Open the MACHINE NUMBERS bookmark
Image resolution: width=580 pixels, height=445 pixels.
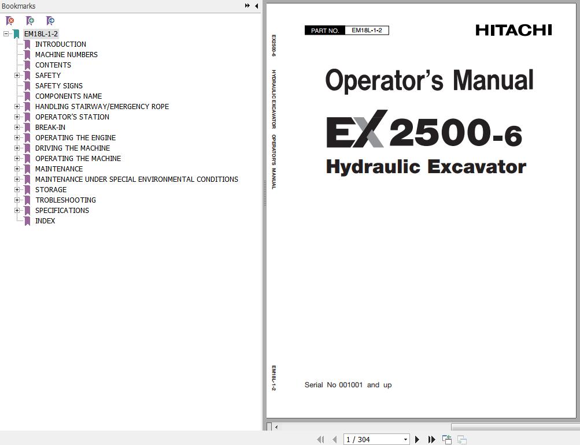(x=67, y=55)
